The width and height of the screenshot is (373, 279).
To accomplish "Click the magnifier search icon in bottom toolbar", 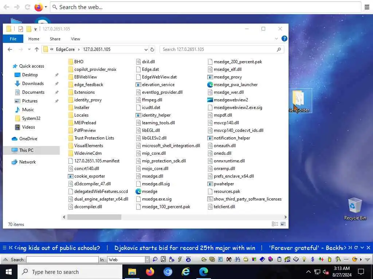I will click(x=155, y=259).
